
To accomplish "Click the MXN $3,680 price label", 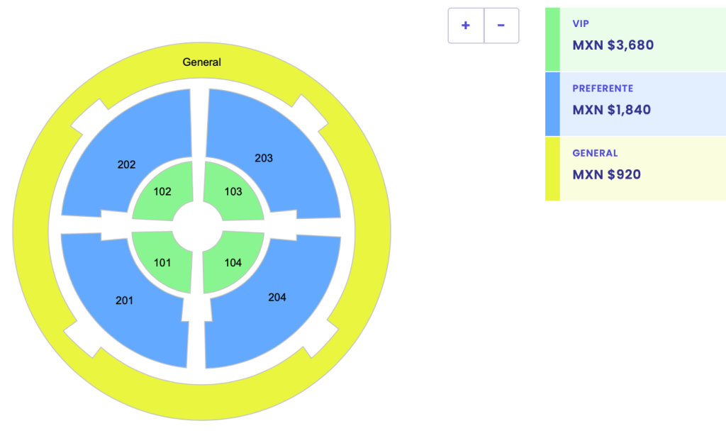I will tap(611, 45).
